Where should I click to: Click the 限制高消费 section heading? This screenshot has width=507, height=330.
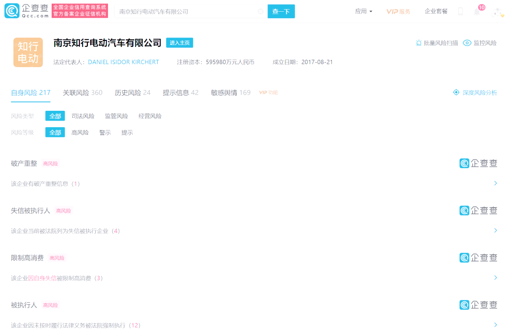27,258
